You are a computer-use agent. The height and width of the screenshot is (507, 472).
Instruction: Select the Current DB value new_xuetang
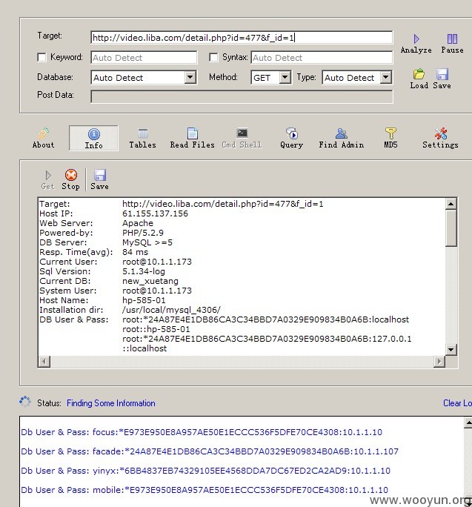(150, 281)
